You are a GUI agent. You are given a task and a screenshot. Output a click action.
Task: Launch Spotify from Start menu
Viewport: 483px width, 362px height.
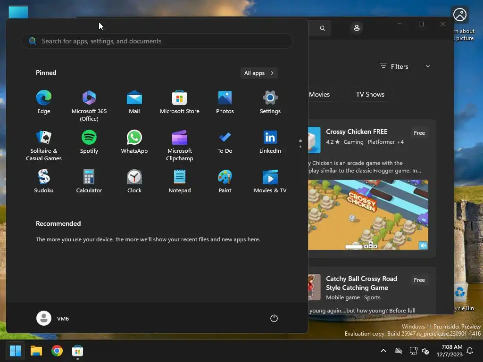(89, 142)
